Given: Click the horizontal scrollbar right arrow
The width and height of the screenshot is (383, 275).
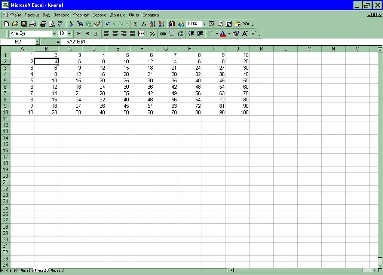Looking at the screenshot, I should [375, 271].
